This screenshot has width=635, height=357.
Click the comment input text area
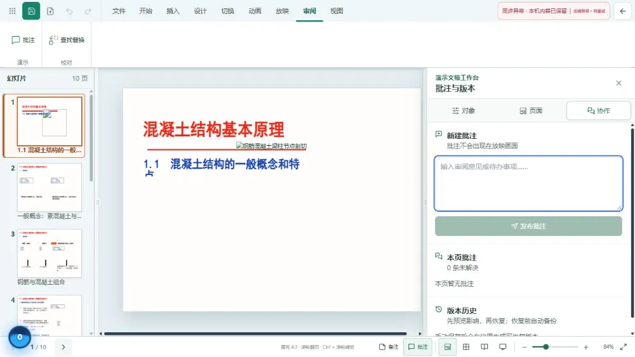(528, 183)
